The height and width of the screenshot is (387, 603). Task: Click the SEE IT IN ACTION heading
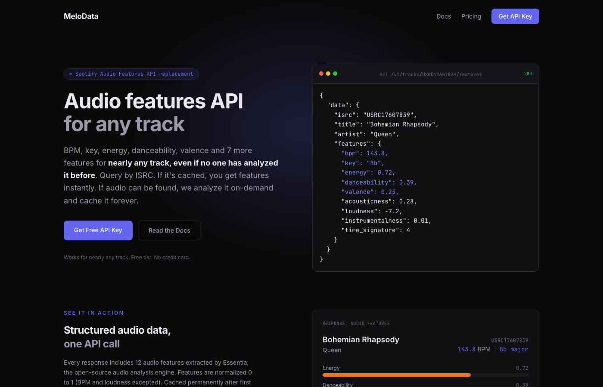click(x=93, y=313)
